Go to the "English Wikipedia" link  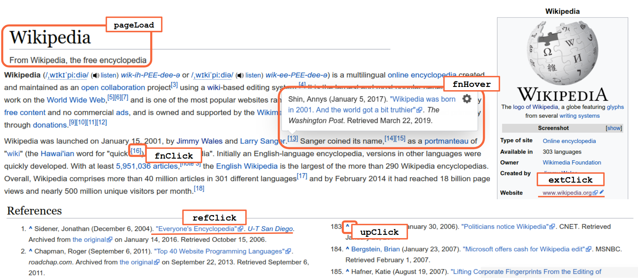[247, 166]
